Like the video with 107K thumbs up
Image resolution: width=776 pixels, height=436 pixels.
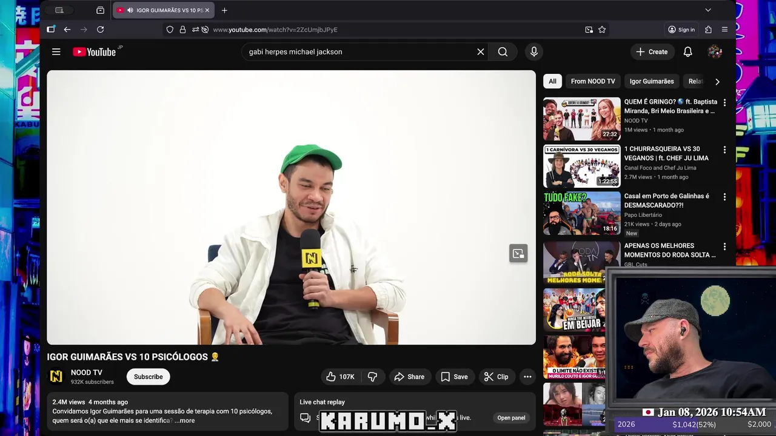tap(339, 377)
